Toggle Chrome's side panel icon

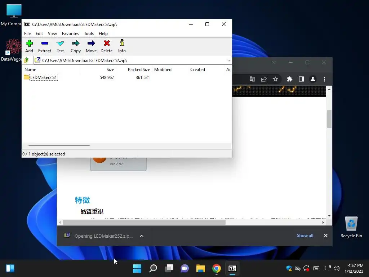pos(301,79)
